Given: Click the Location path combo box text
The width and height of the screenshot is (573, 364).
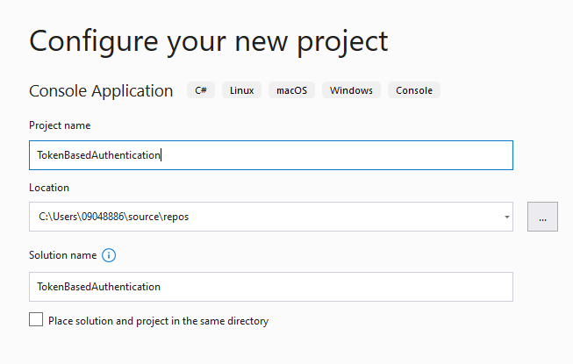Looking at the screenshot, I should [x=114, y=217].
